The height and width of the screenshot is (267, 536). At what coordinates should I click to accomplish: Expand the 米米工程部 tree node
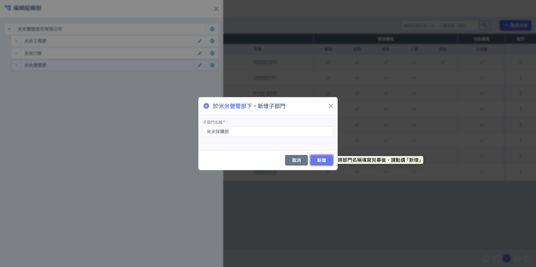(16, 41)
